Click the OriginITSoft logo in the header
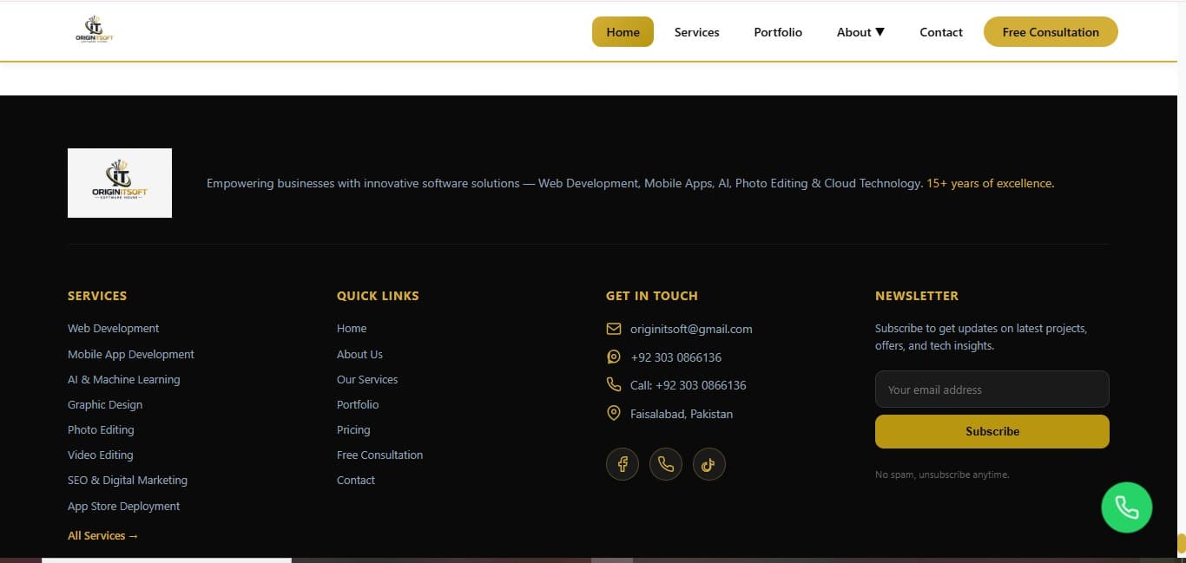This screenshot has height=563, width=1186. click(94, 30)
